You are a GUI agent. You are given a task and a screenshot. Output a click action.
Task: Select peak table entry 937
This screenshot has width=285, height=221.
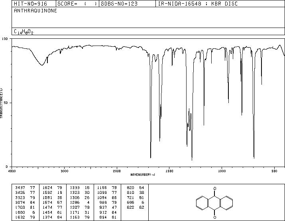tap(103, 207)
